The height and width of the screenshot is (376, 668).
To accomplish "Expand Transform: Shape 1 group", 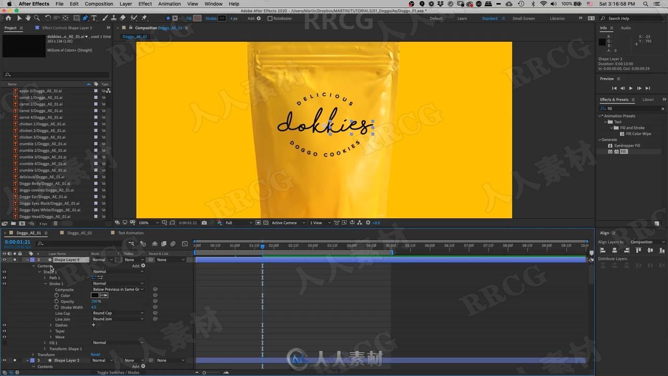I will [45, 349].
